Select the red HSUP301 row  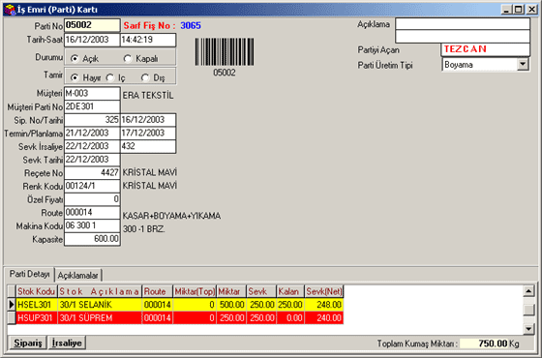(x=180, y=318)
